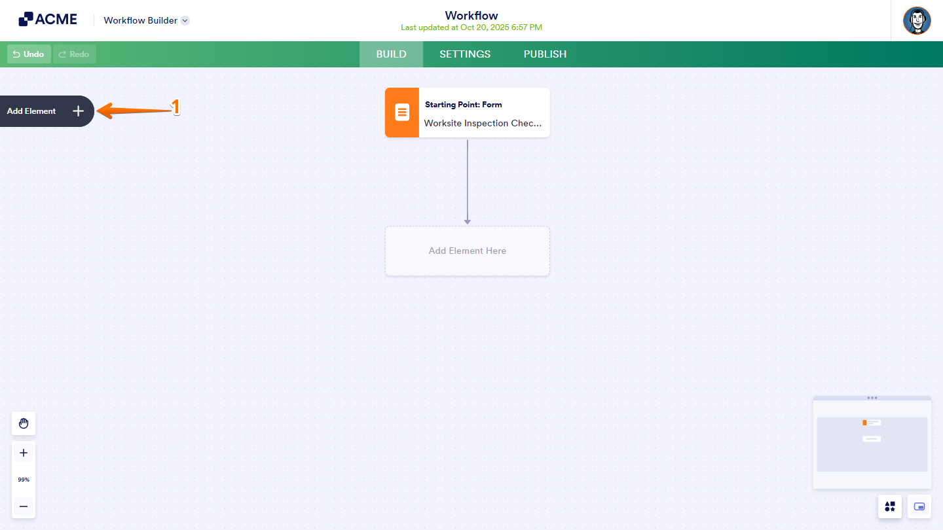Image resolution: width=943 pixels, height=530 pixels.
Task: Toggle the minimap display icon
Action: point(919,506)
